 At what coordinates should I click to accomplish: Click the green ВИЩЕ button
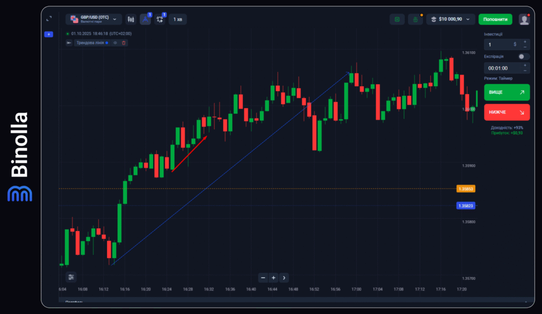click(507, 92)
